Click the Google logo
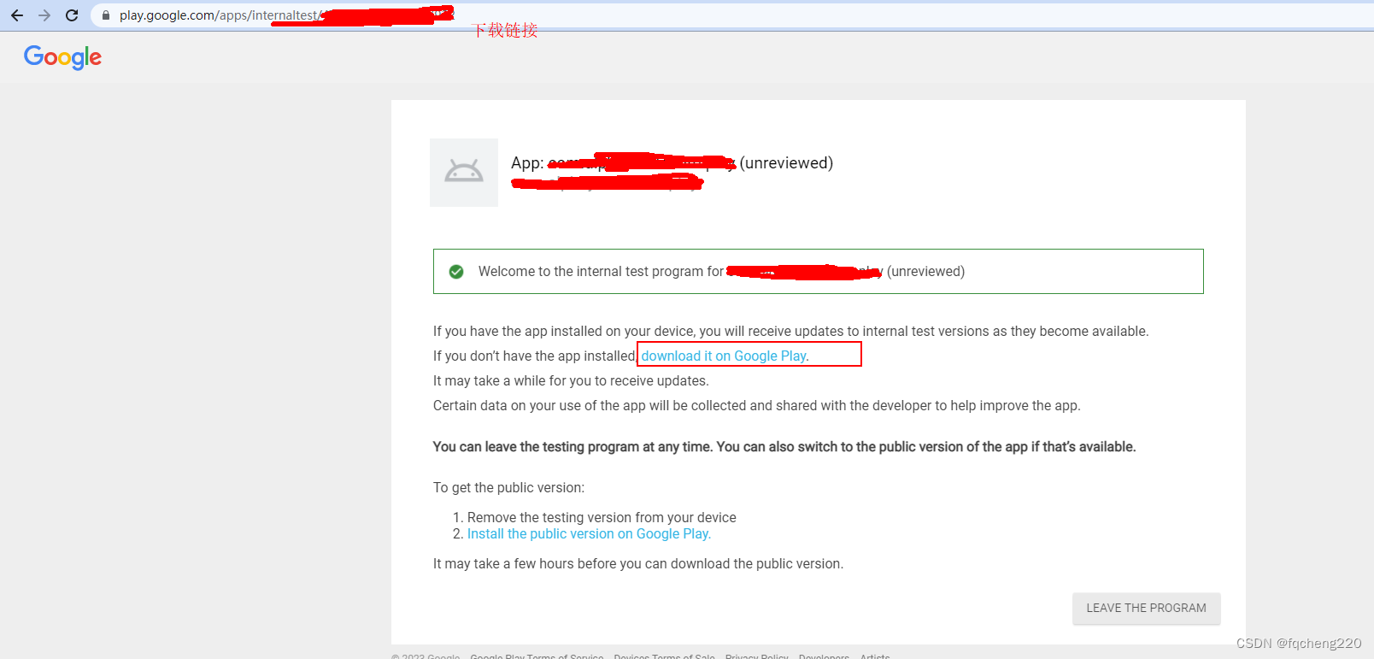 pyautogui.click(x=62, y=57)
